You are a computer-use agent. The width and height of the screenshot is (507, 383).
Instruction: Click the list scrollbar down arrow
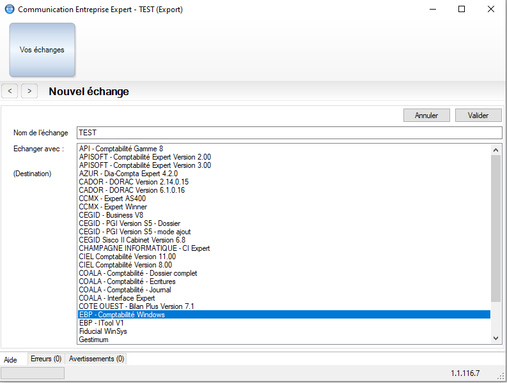[x=495, y=338]
